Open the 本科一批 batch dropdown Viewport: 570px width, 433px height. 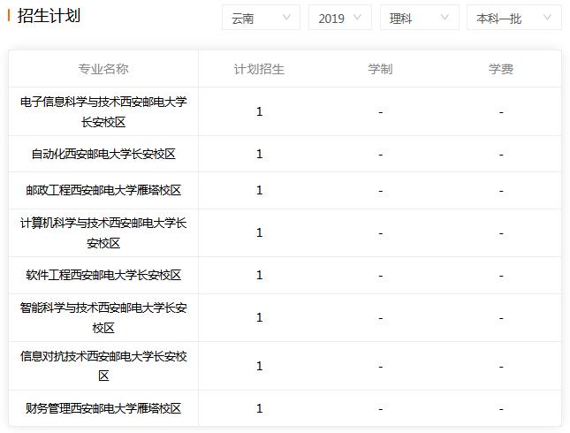514,18
